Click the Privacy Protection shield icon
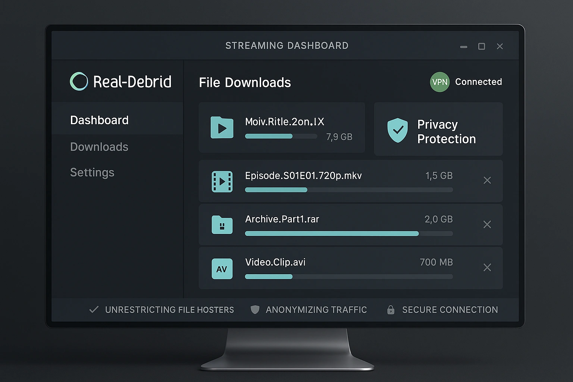 click(x=398, y=130)
